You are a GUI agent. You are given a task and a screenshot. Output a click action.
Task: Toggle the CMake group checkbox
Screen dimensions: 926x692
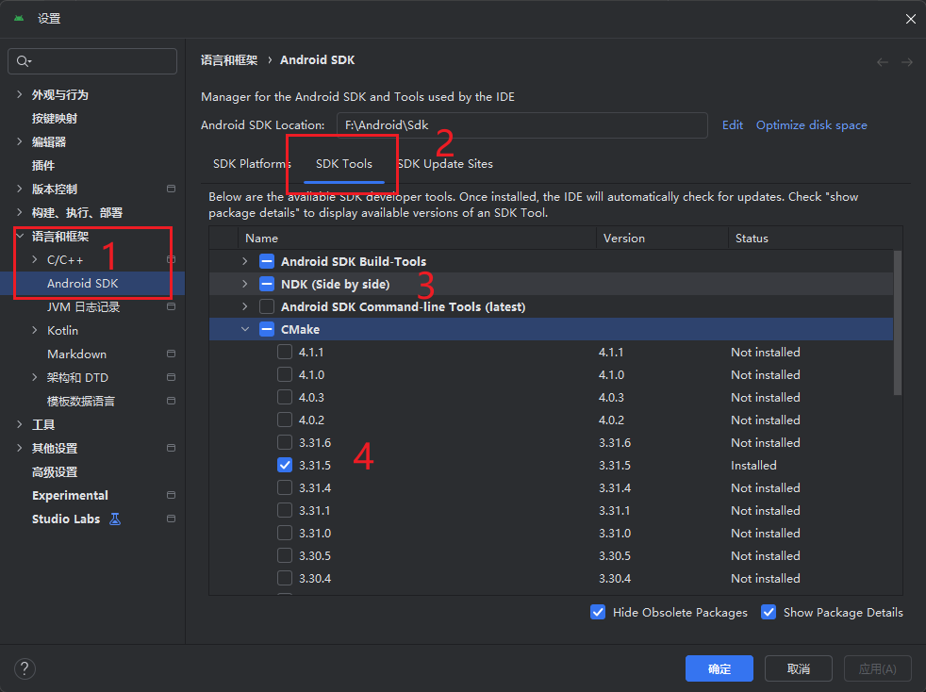coord(267,329)
